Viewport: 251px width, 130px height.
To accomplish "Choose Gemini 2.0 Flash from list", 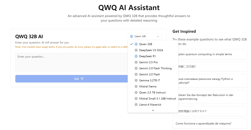I will click(x=149, y=74).
